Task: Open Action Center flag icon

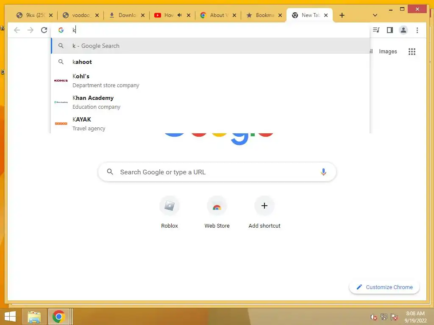Action: coord(394,317)
